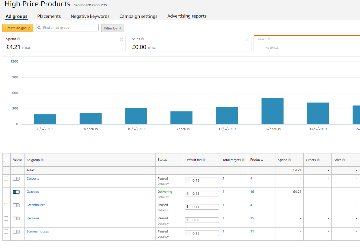Click the search magnifier icon

39,28
